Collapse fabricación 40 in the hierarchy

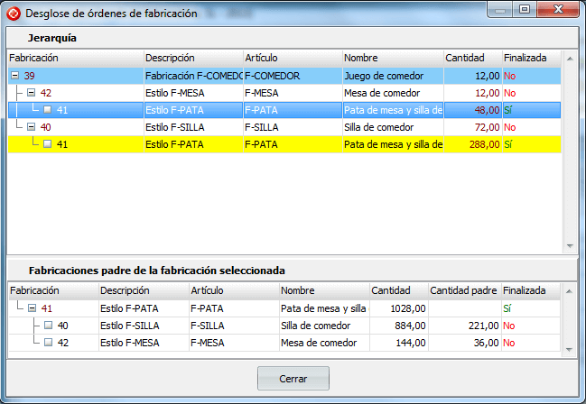pyautogui.click(x=31, y=127)
